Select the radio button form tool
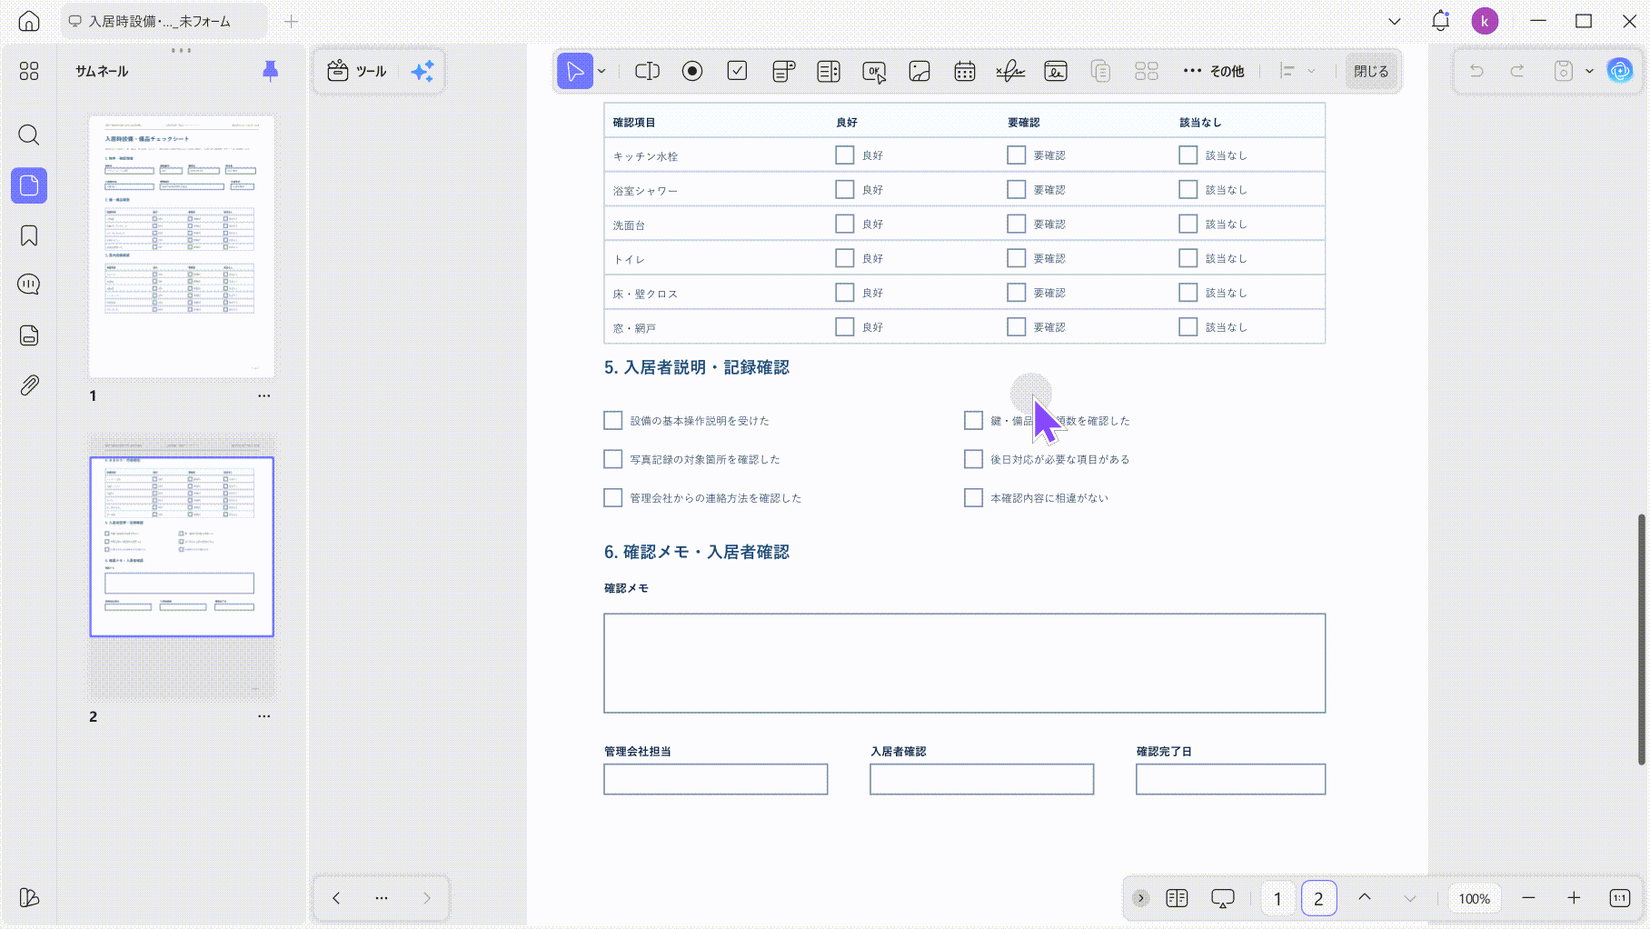Screen dimensions: 1650x929 coord(692,71)
